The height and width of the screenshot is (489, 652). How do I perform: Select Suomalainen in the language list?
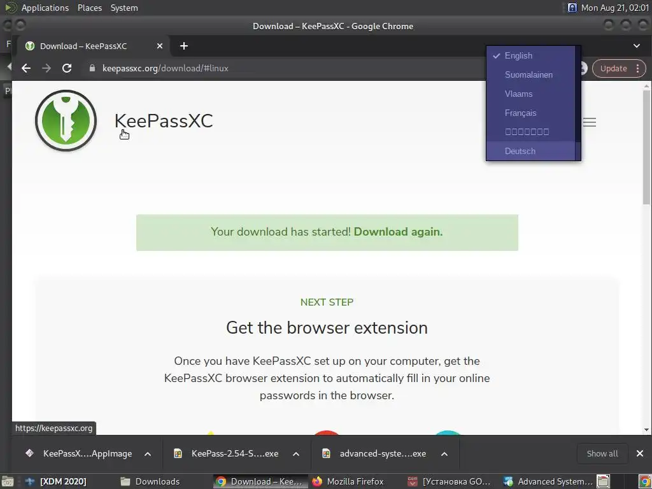click(530, 75)
